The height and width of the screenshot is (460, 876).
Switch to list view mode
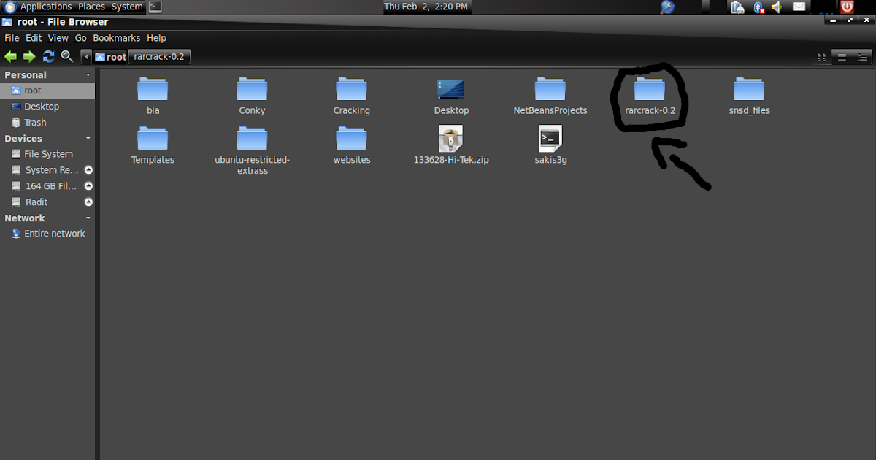(x=842, y=57)
